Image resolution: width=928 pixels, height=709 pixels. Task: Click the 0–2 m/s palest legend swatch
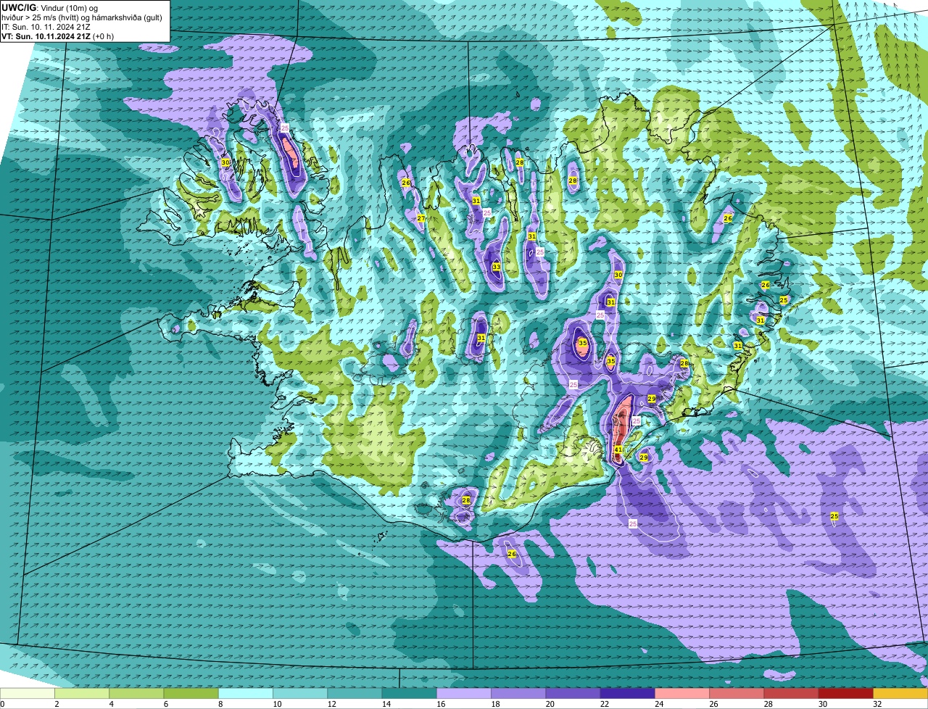coord(28,693)
